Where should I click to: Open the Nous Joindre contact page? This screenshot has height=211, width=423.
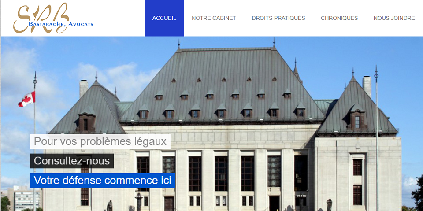point(394,18)
